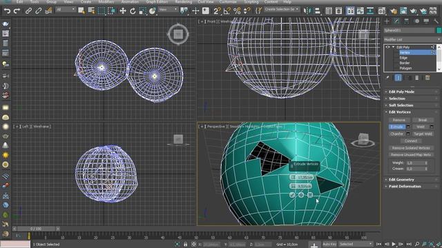442x248 pixels.
Task: Click the object color swatch beside Sphere001
Action: pos(439,30)
